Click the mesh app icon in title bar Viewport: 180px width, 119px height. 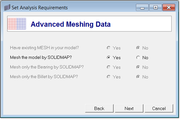(7, 7)
